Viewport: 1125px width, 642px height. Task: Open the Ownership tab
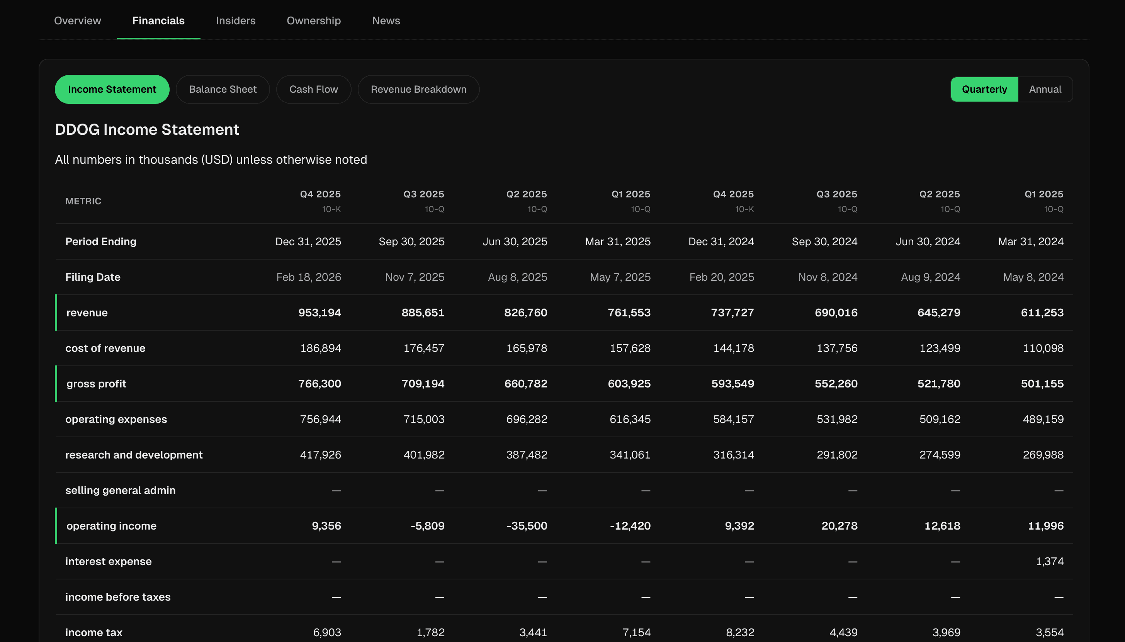coord(314,21)
